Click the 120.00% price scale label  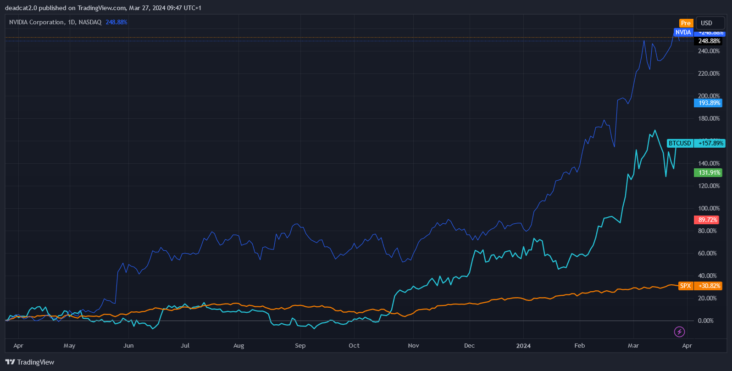tap(709, 186)
